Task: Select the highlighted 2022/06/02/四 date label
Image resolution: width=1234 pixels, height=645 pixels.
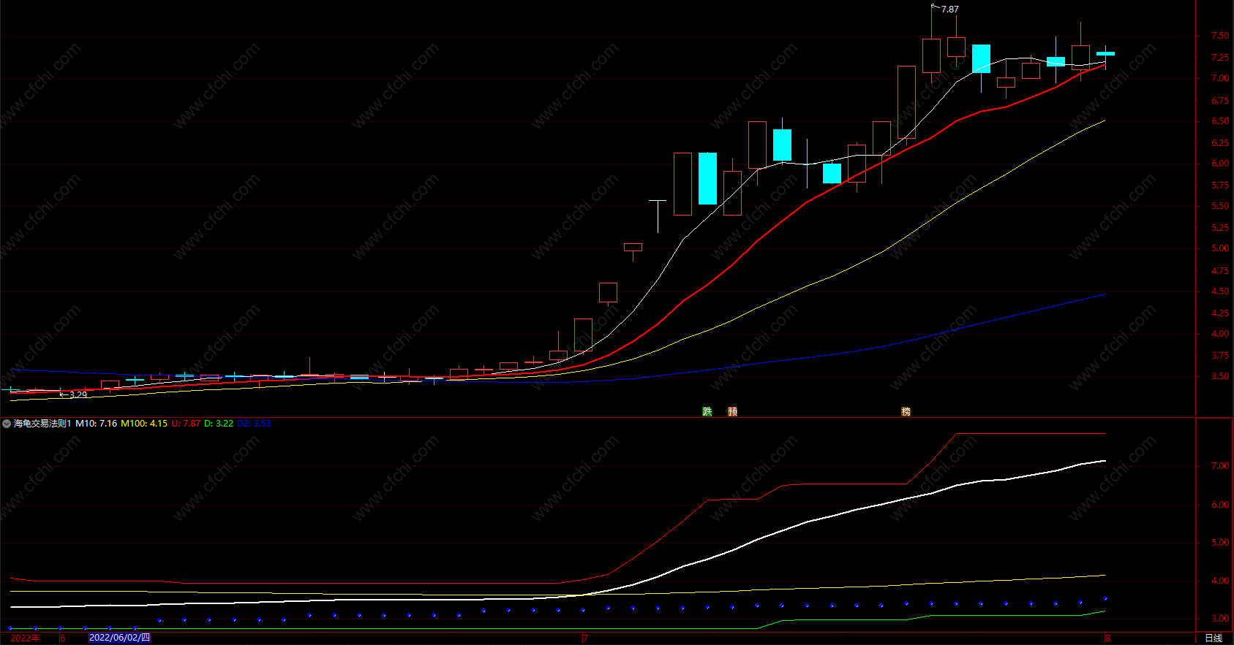Action: 119,638
